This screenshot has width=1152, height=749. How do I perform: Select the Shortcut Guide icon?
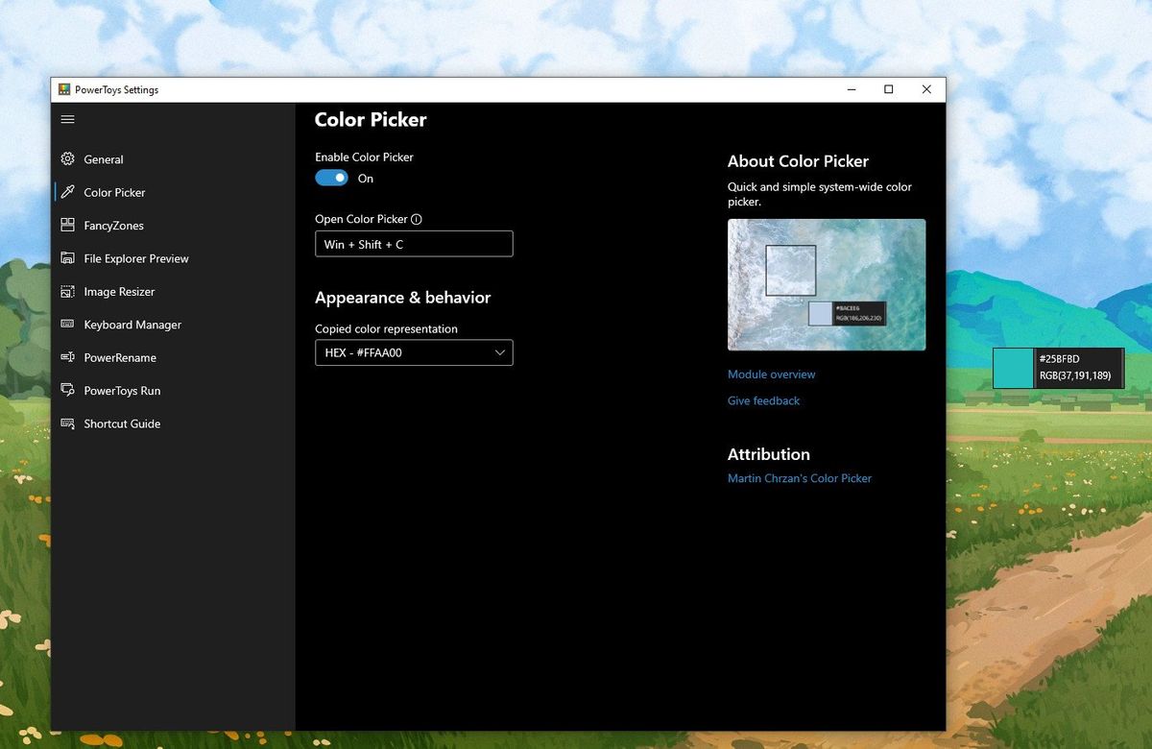(67, 423)
